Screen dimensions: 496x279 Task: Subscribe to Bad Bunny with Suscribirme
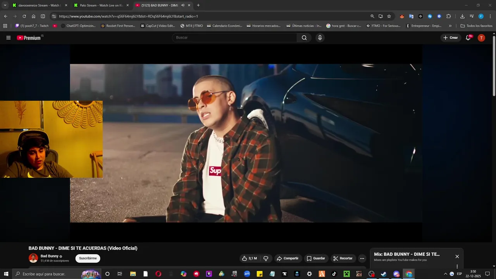(x=88, y=258)
